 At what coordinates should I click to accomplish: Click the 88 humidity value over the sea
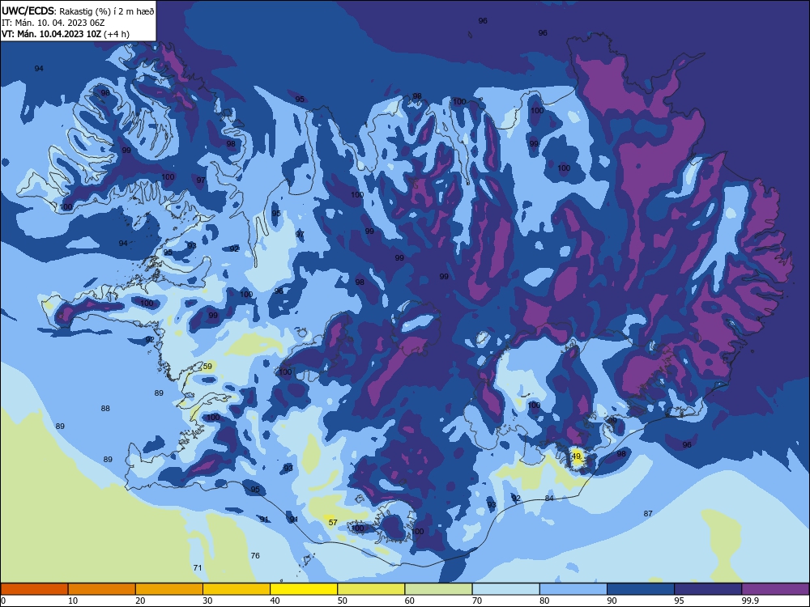[x=105, y=408]
